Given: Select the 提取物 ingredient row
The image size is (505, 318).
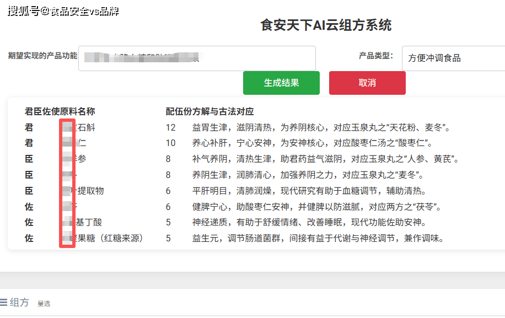Looking at the screenshot, I should (x=89, y=191).
